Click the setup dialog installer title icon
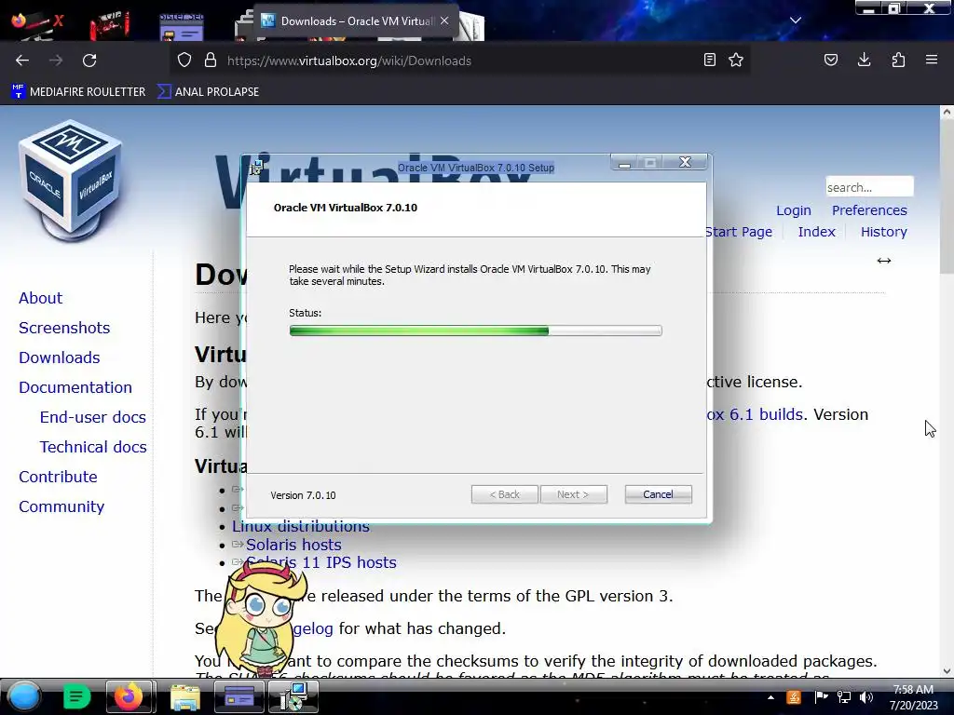 257,168
